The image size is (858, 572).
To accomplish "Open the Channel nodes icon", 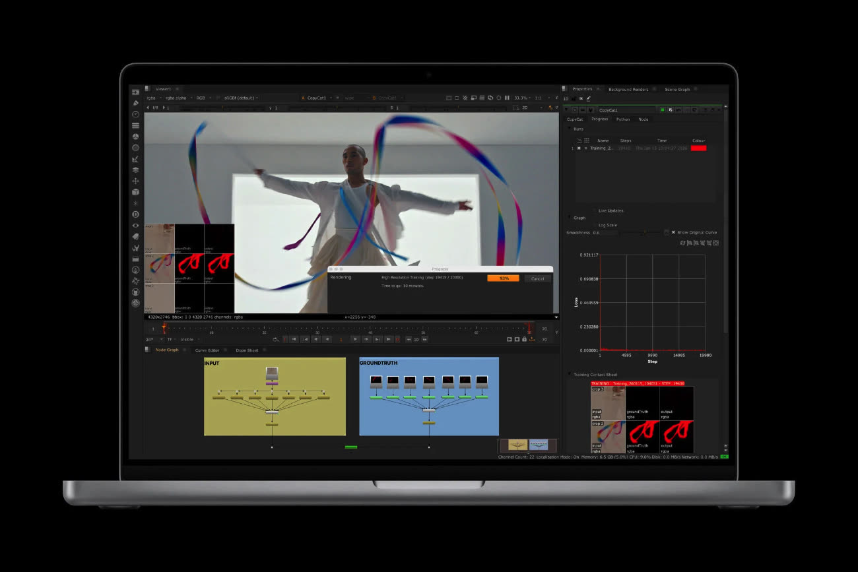I will 135,125.
